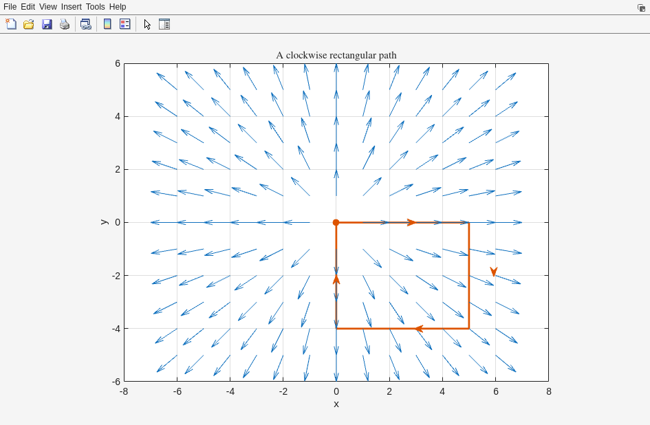The height and width of the screenshot is (425, 650).
Task: Click the orange start point at the origin
Action: pyautogui.click(x=336, y=222)
